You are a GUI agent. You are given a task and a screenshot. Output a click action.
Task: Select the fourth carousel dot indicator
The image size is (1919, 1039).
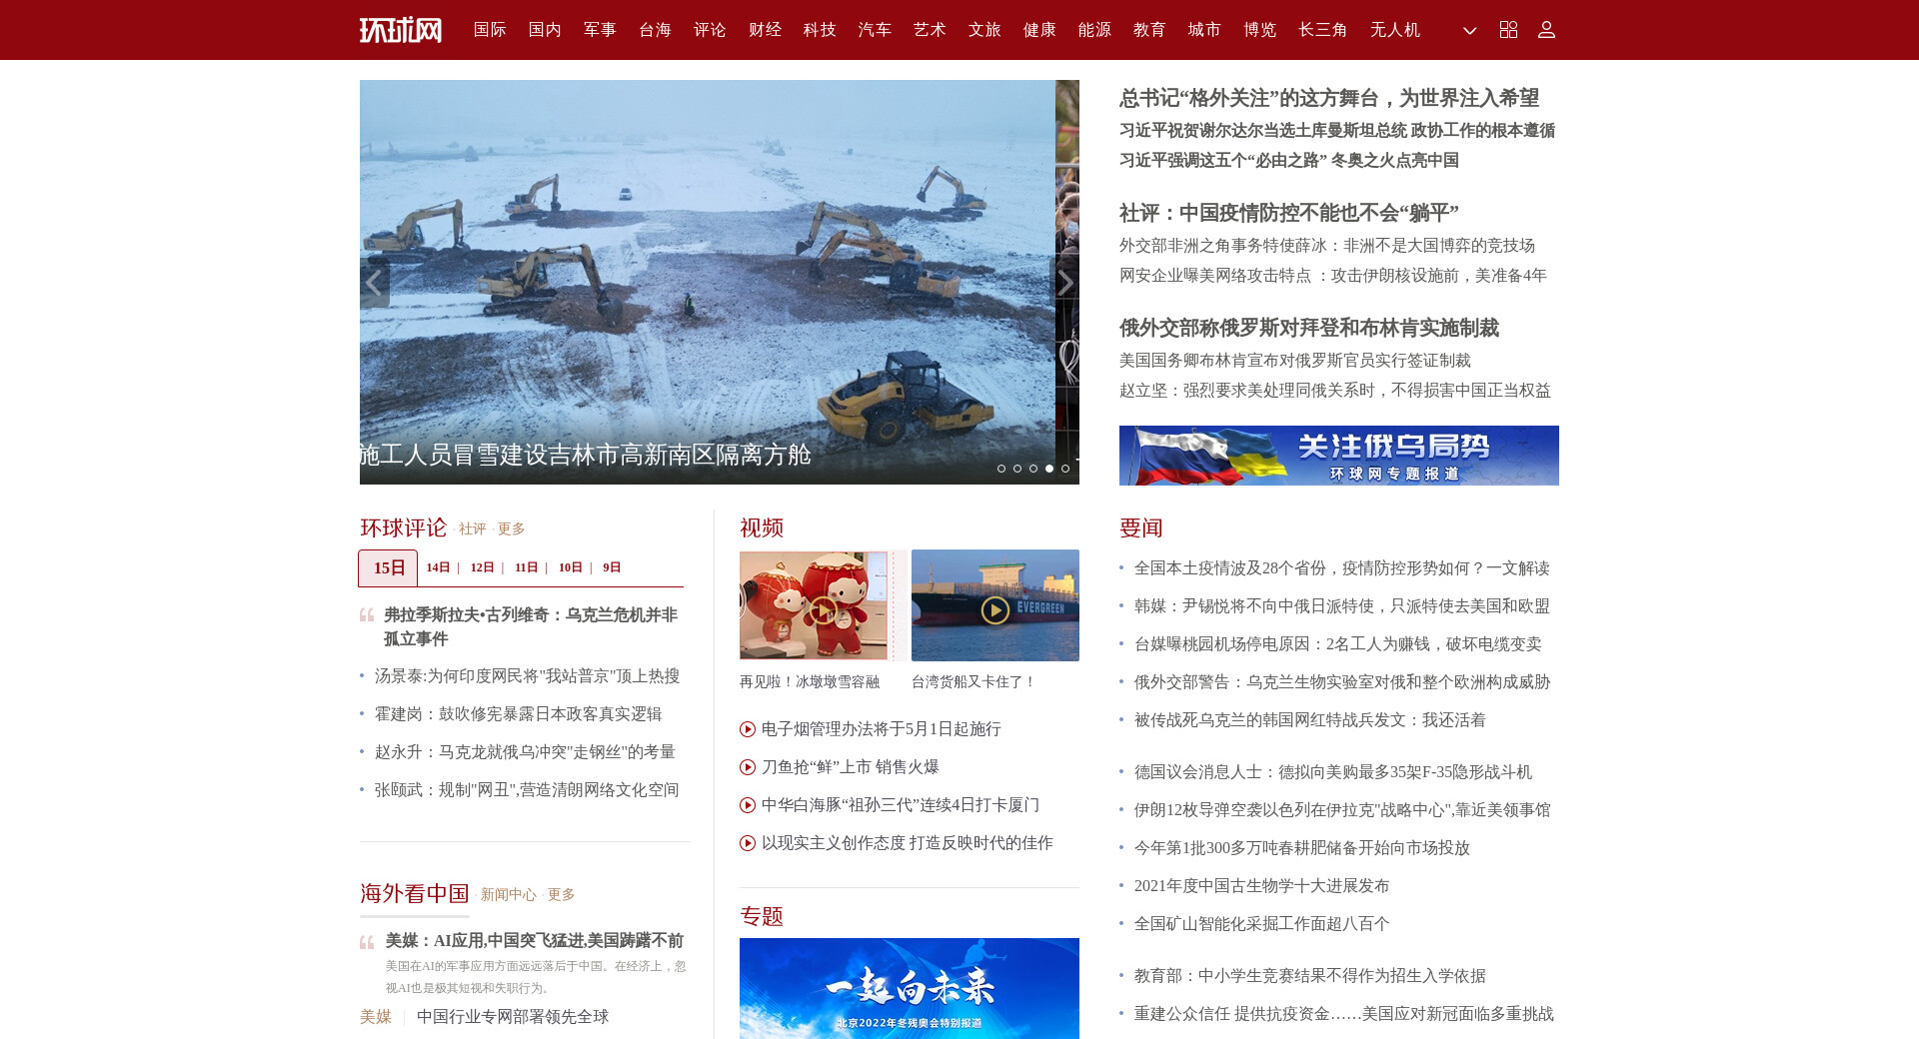1049,469
